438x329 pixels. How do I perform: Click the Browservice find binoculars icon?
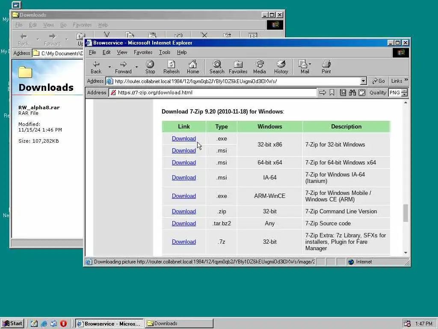[x=352, y=93]
